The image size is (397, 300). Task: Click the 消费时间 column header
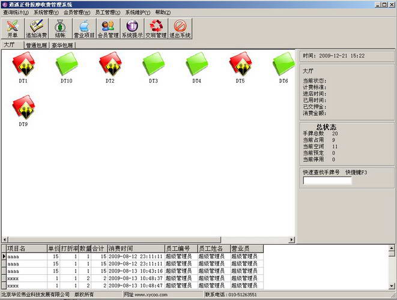click(136, 248)
